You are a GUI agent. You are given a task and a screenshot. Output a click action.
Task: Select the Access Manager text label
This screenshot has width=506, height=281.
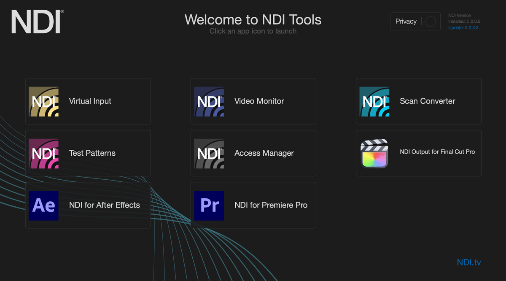(264, 153)
